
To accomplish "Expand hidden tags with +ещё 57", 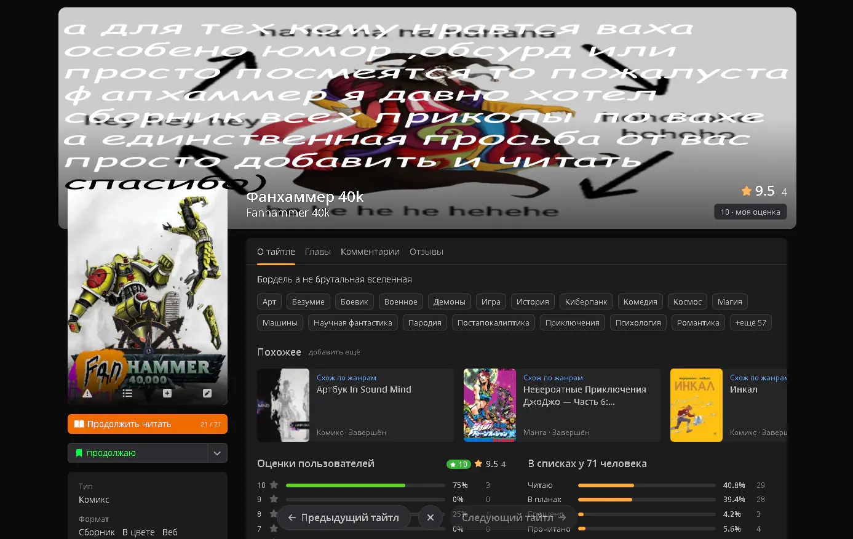I will 750,323.
